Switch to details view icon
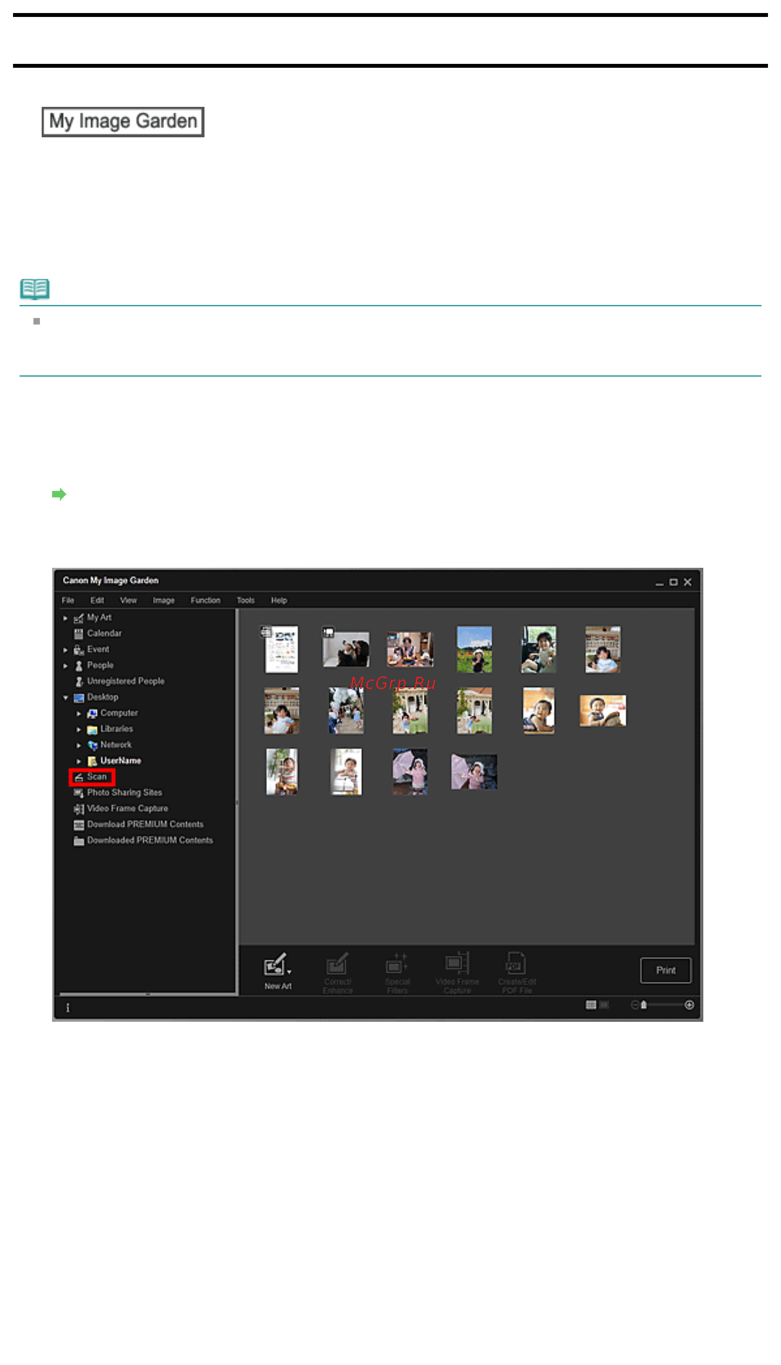Image resolution: width=781 pixels, height=1365 pixels. pyautogui.click(x=604, y=1005)
